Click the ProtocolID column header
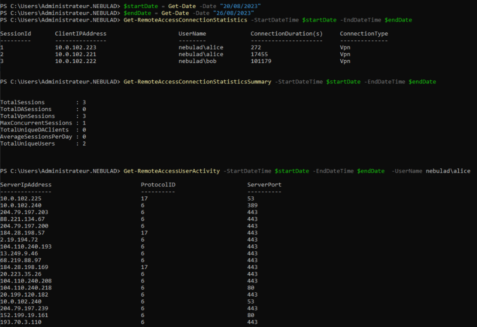The width and height of the screenshot is (477, 327). 158,184
